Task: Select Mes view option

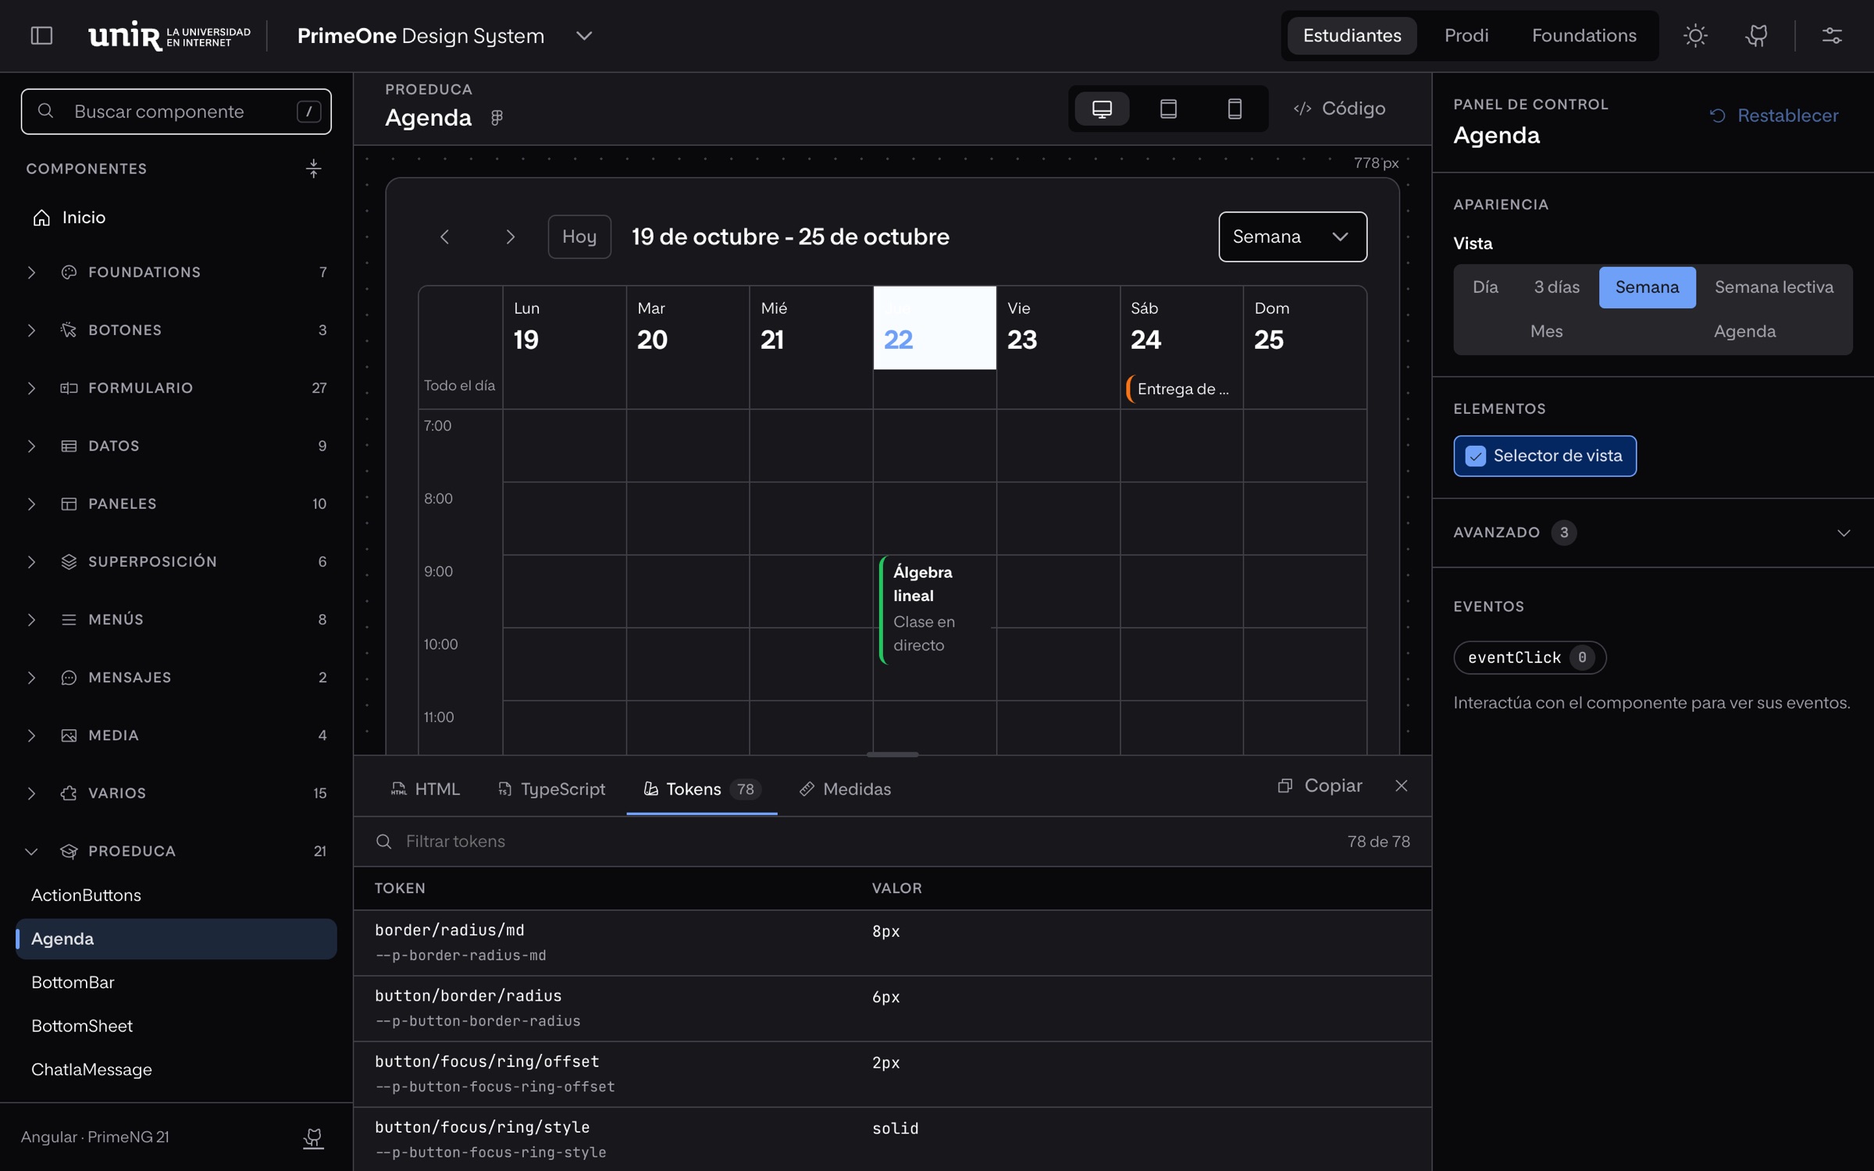Action: pos(1546,331)
